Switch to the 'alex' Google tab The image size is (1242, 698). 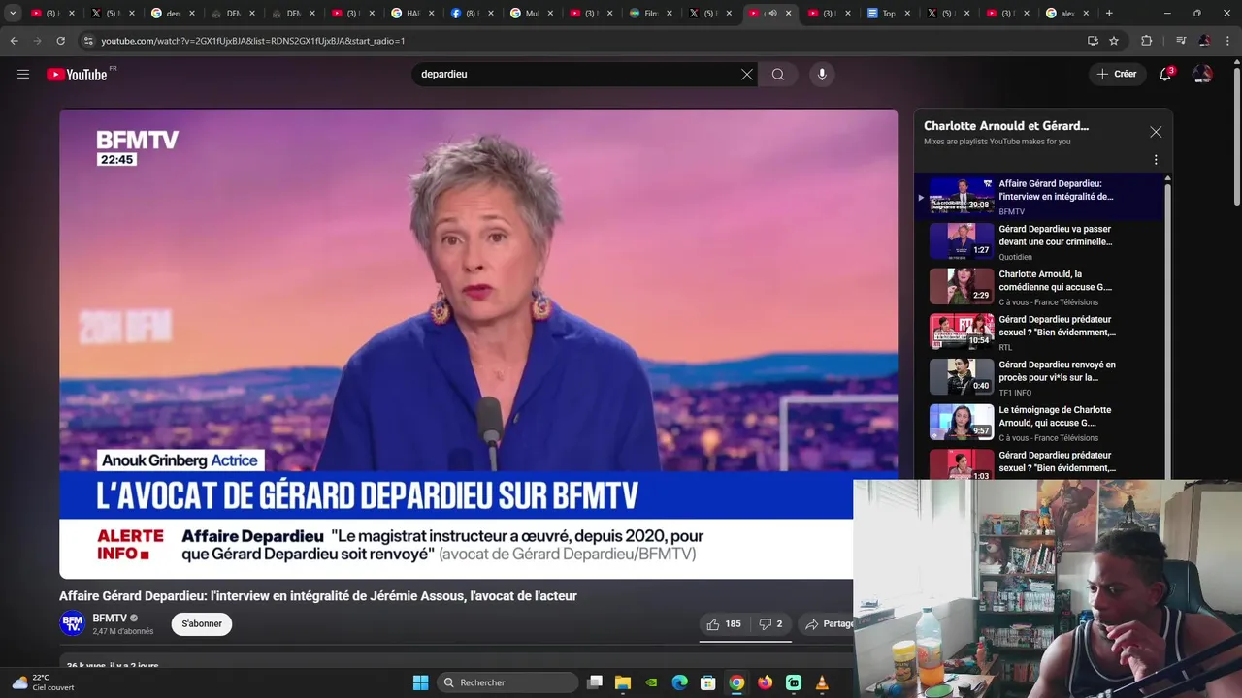click(x=1066, y=14)
